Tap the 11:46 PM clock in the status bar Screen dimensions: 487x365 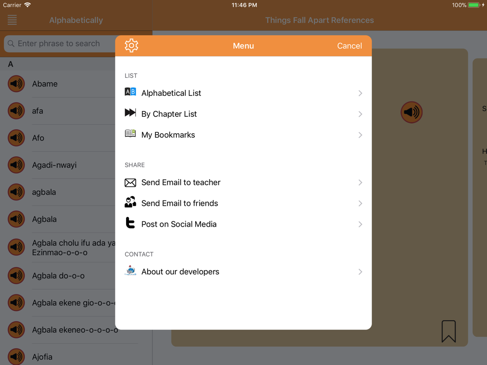click(244, 5)
